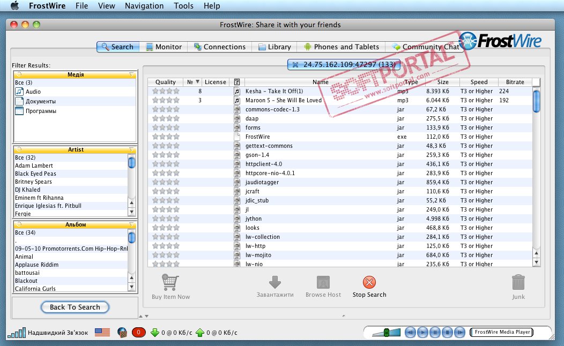Click the Junk trash can icon
The height and width of the screenshot is (346, 564).
coord(518,282)
